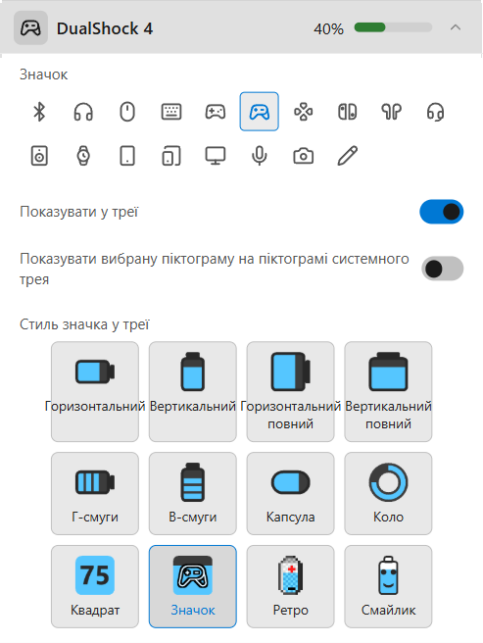483x643 pixels.
Task: Collapse the DualShock 4 section chevron
Action: 456,27
